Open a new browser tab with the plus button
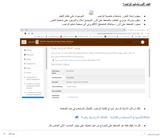The width and height of the screenshot is (160, 140). tap(124, 30)
